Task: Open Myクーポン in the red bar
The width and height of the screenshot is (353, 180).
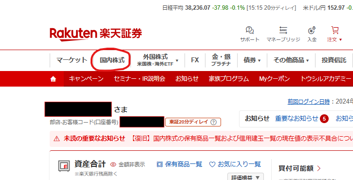Action: (x=275, y=79)
